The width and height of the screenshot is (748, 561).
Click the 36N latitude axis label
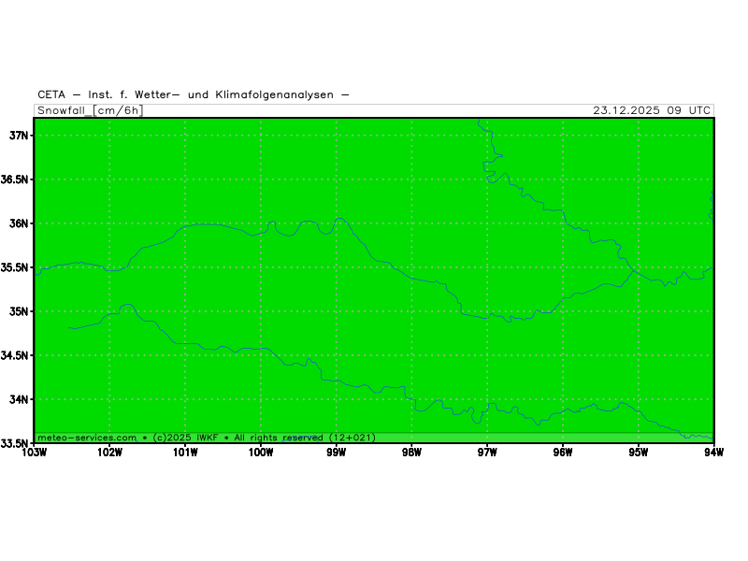20,223
